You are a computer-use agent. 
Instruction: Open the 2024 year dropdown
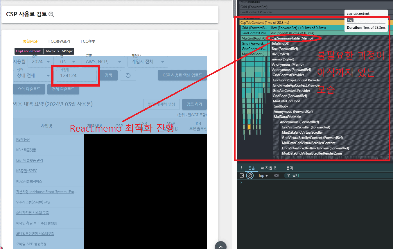point(41,62)
